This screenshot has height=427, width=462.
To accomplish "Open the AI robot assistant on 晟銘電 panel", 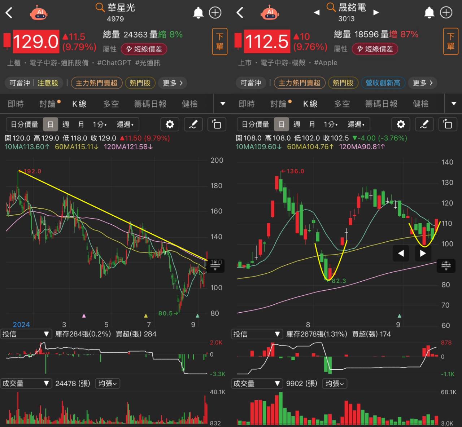I will point(270,13).
